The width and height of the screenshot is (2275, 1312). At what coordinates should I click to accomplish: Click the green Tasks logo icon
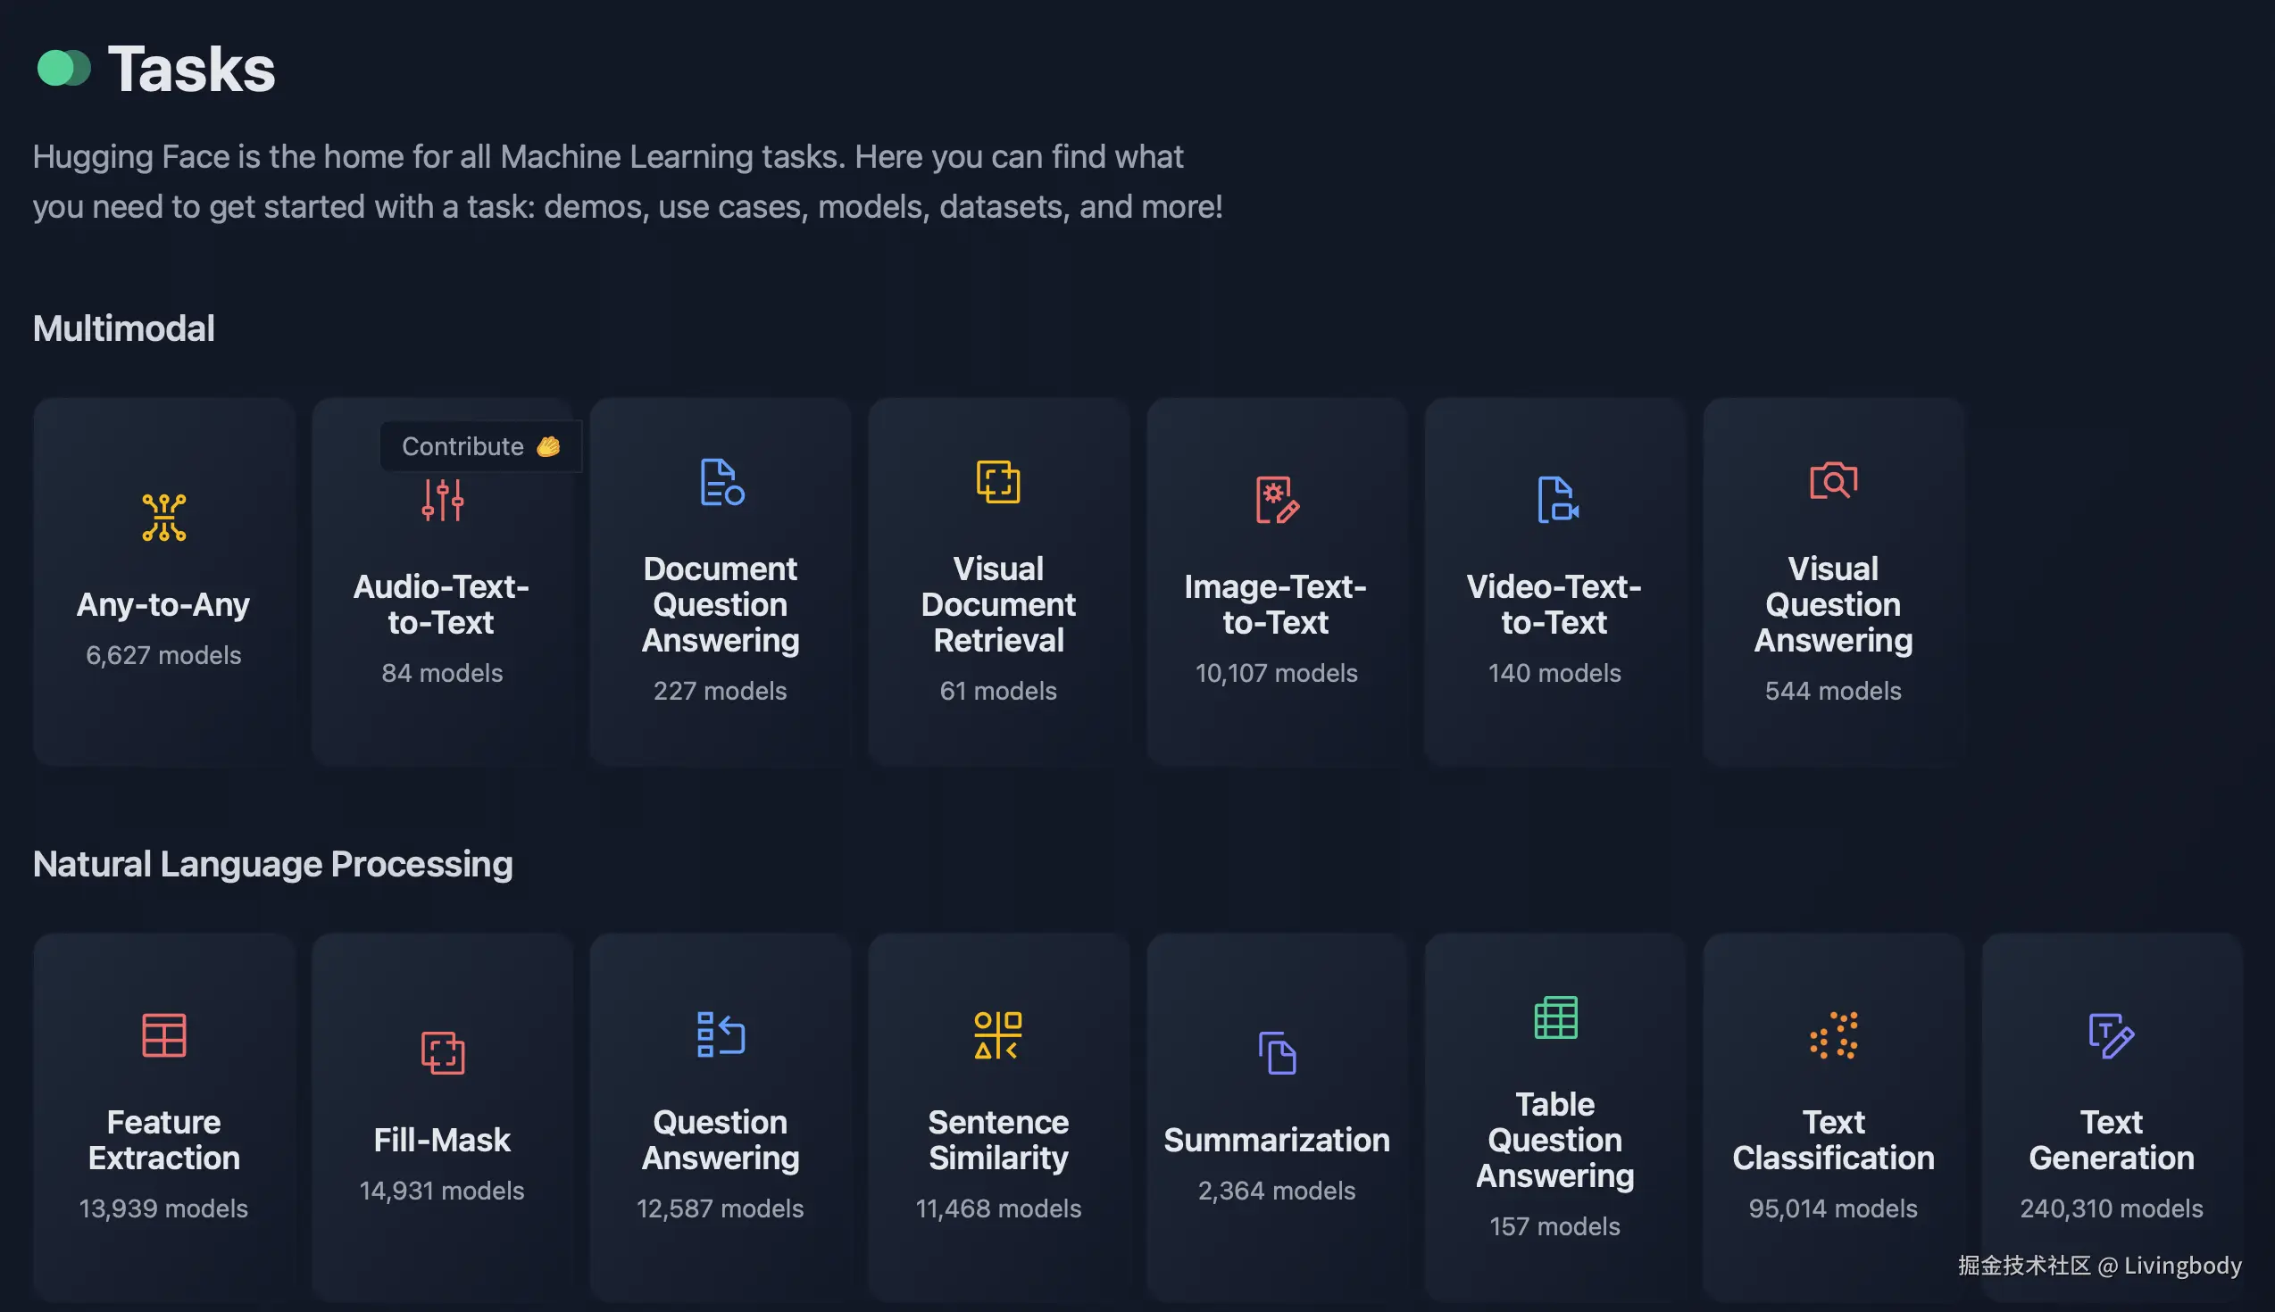64,69
